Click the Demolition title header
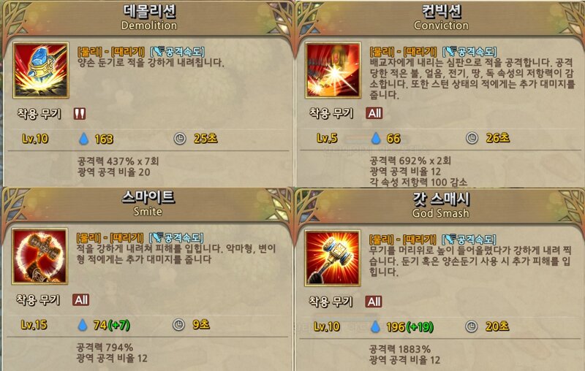585x371 pixels. [x=149, y=17]
